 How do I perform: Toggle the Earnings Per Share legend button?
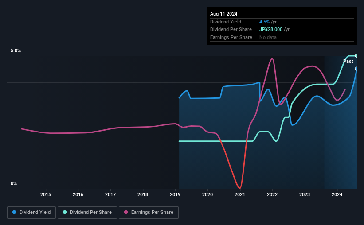coord(149,213)
